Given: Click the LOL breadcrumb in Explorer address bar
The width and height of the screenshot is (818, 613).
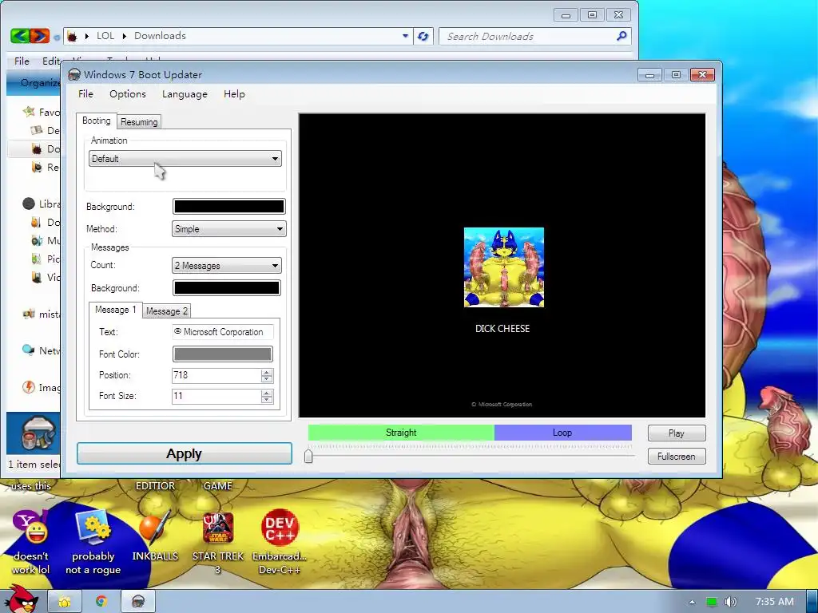Looking at the screenshot, I should tap(105, 36).
